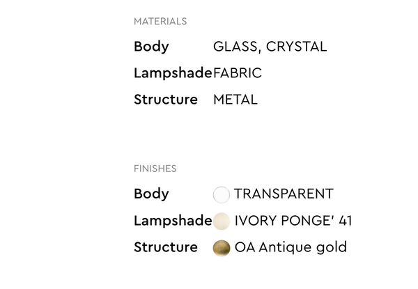
Task: Click the FINISHES section heading
Action: click(155, 169)
